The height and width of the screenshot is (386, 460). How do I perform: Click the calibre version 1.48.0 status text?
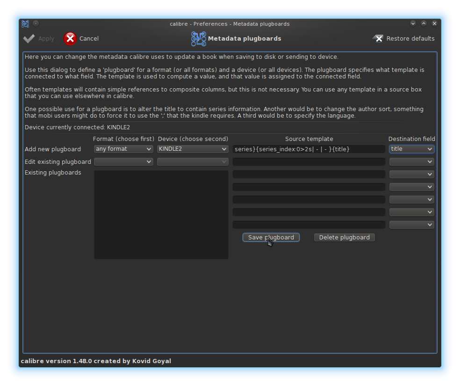[x=96, y=361]
